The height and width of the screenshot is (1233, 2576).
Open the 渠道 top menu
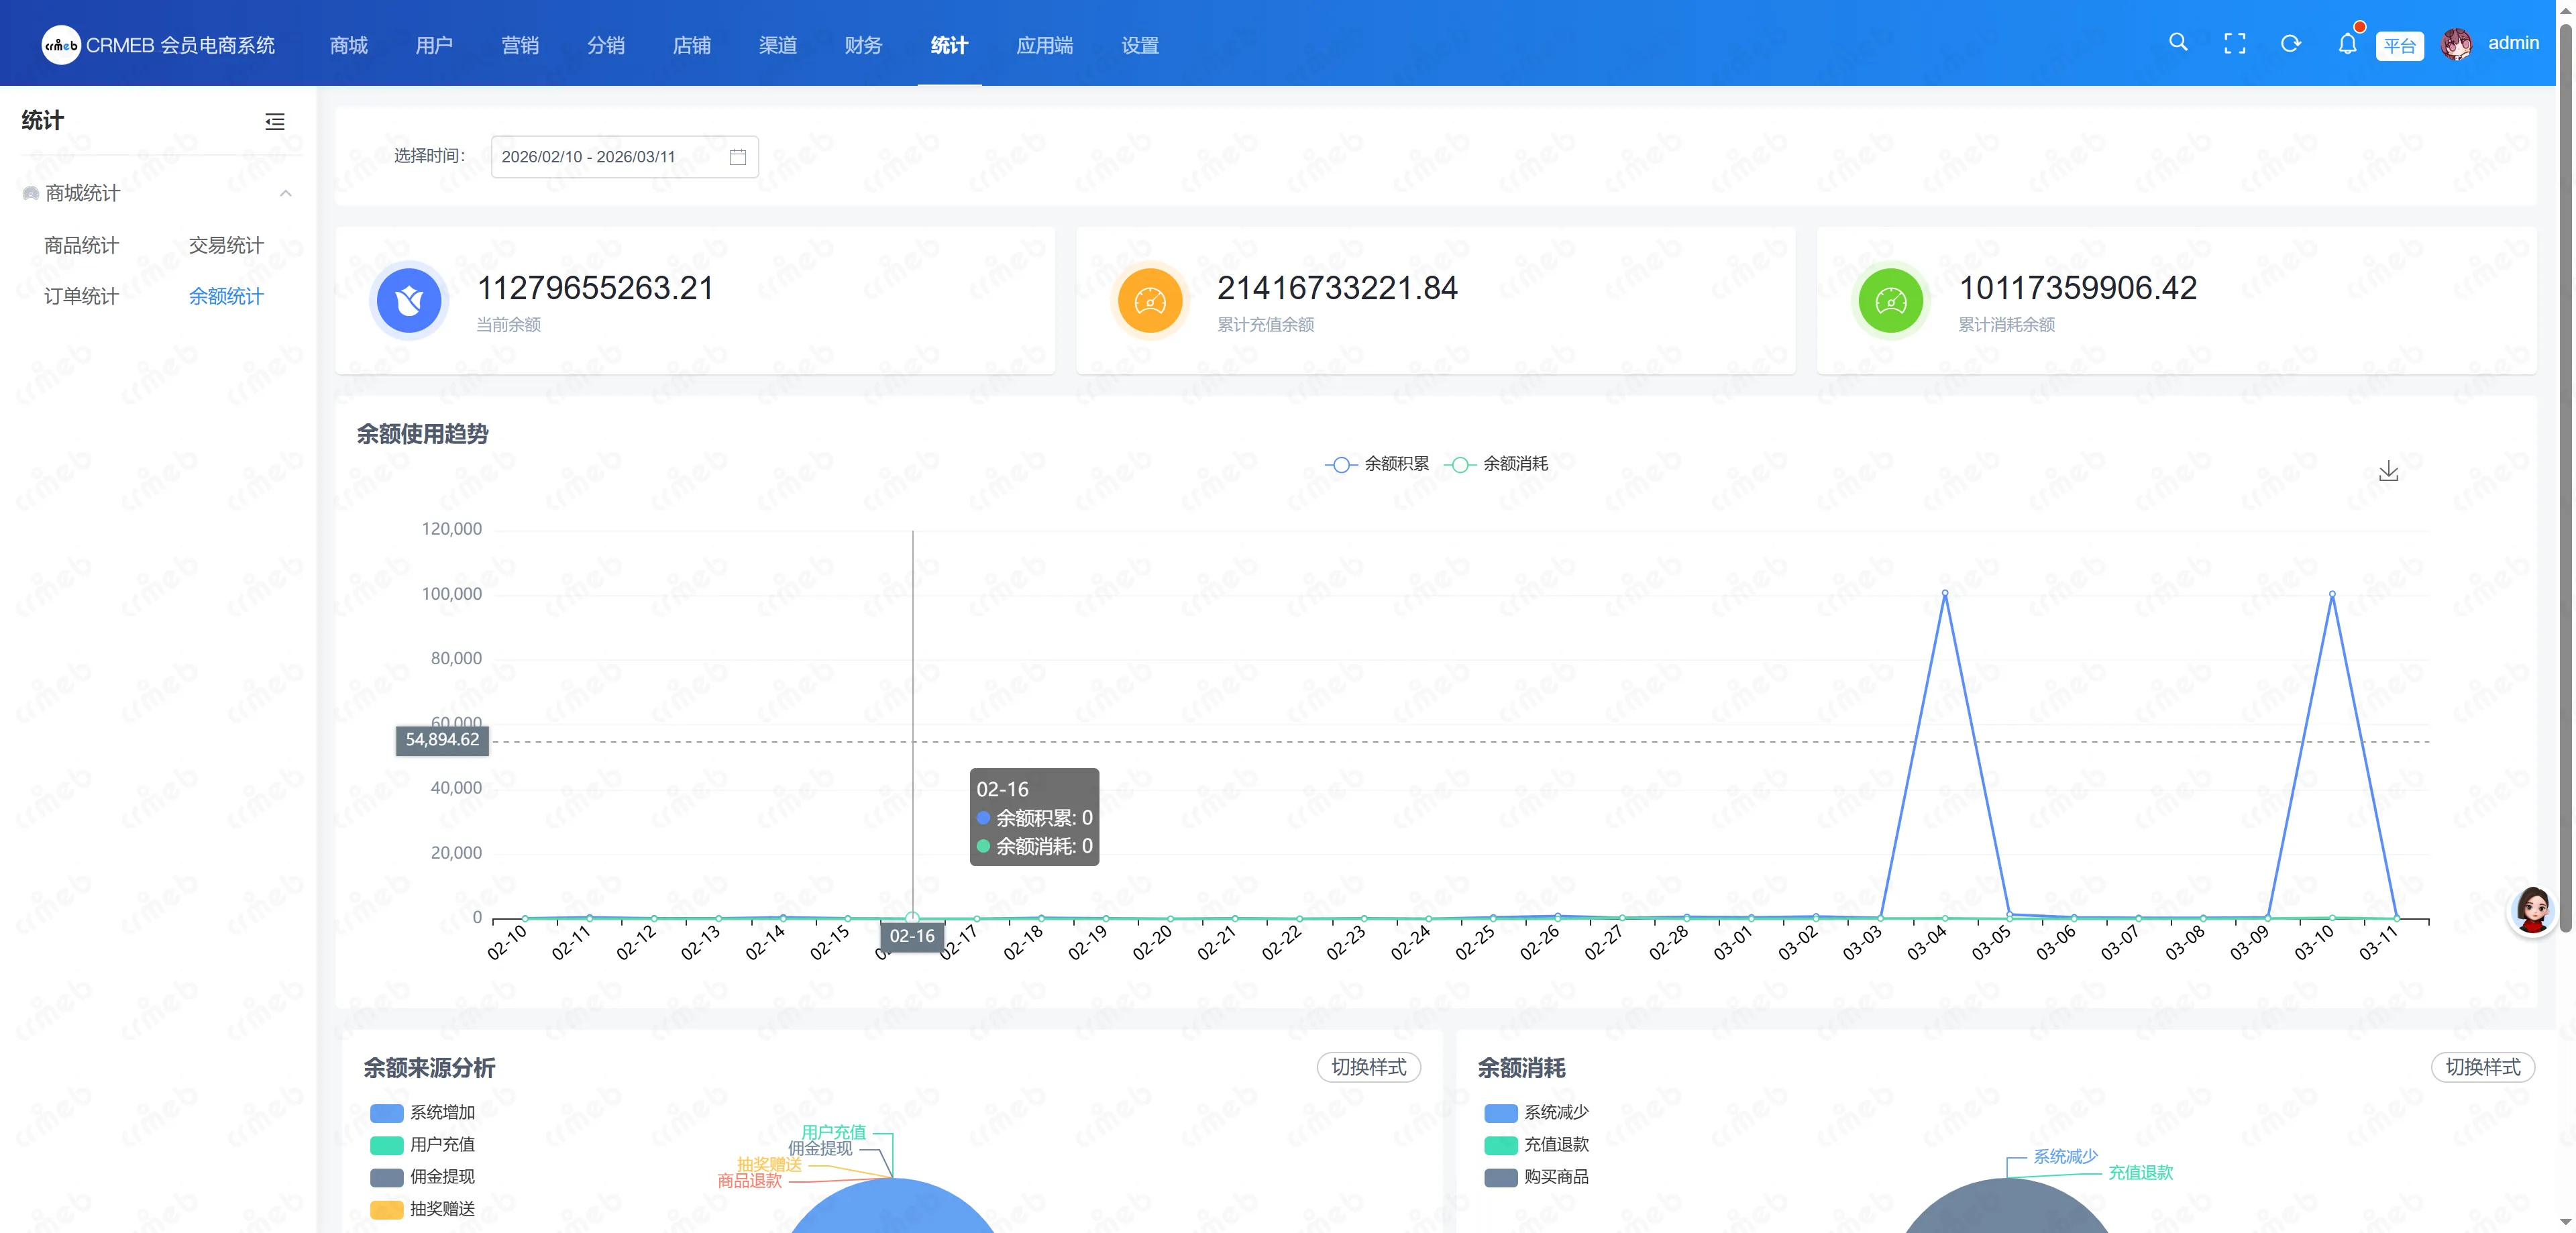point(778,45)
